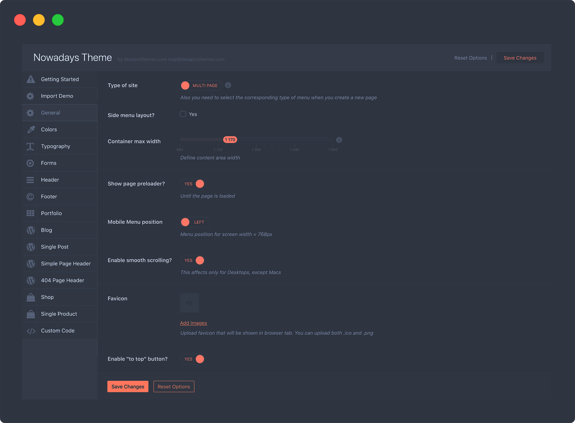Click the Favicon preview thumbnail
This screenshot has width=575, height=423.
pyautogui.click(x=189, y=303)
